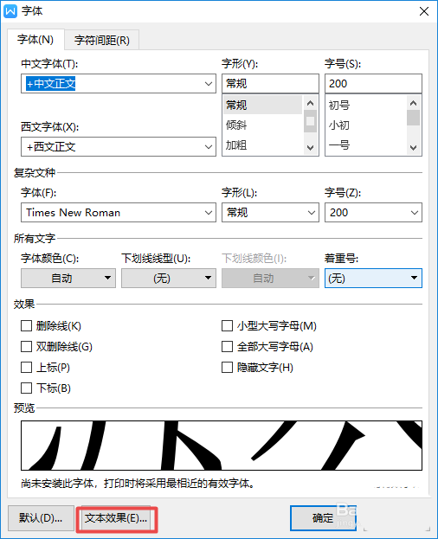Open complex script 字号(Z) dropdown

373,213
